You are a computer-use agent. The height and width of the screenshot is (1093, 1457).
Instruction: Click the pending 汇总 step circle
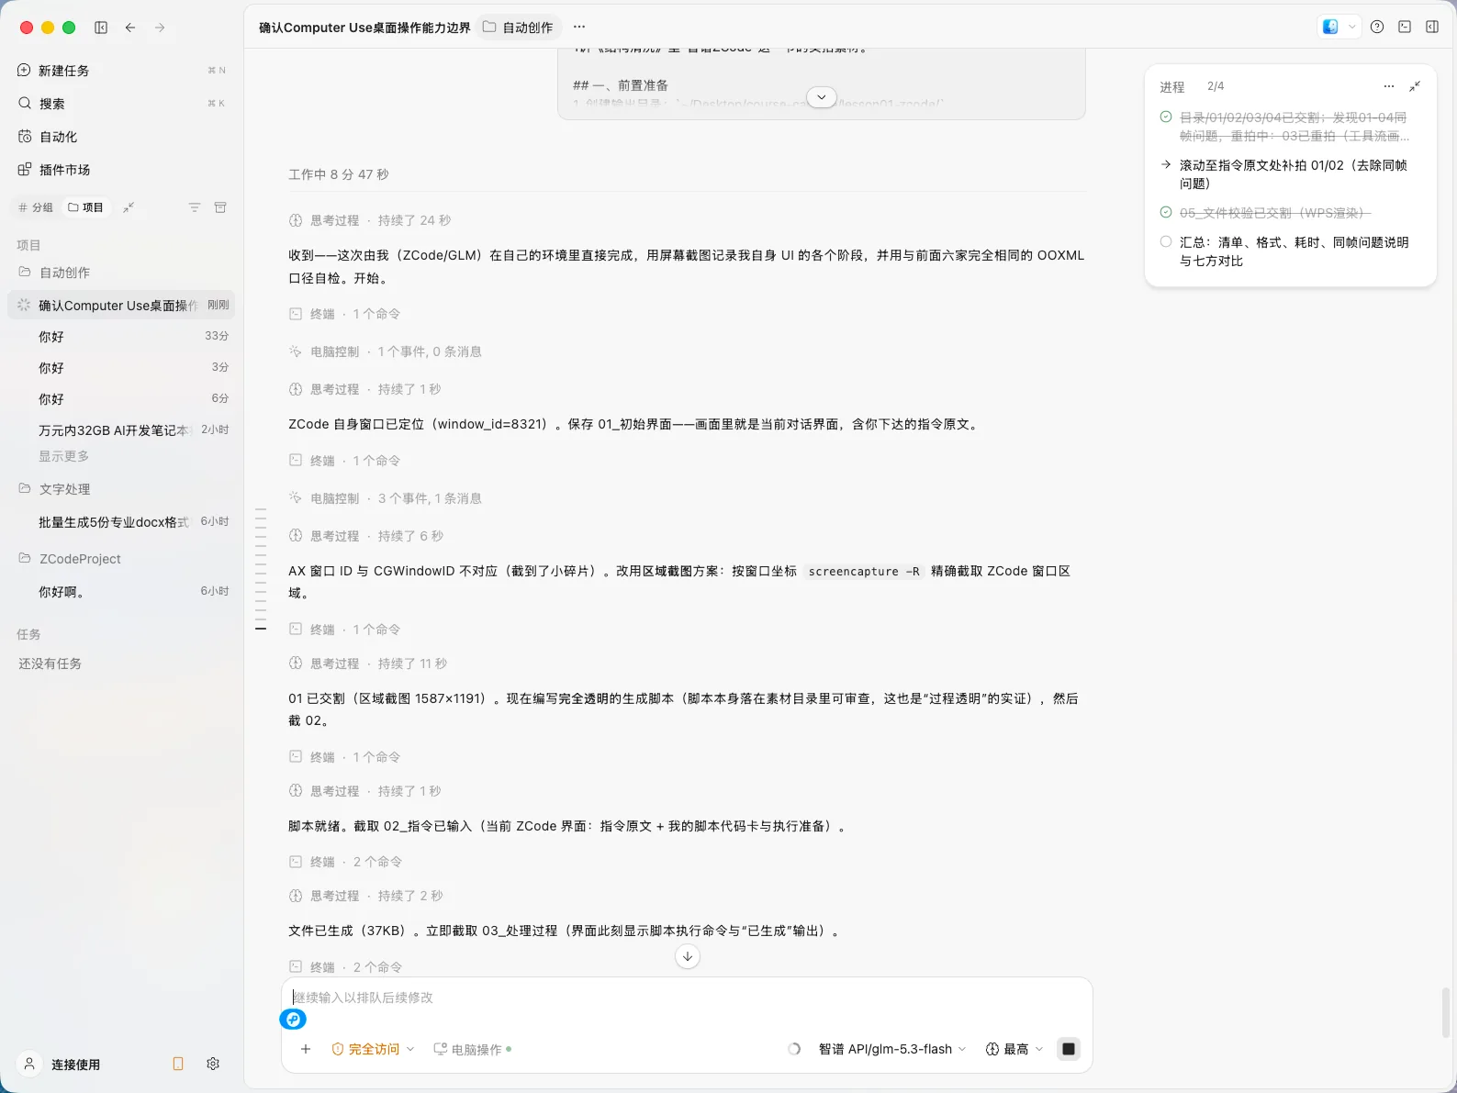tap(1166, 242)
